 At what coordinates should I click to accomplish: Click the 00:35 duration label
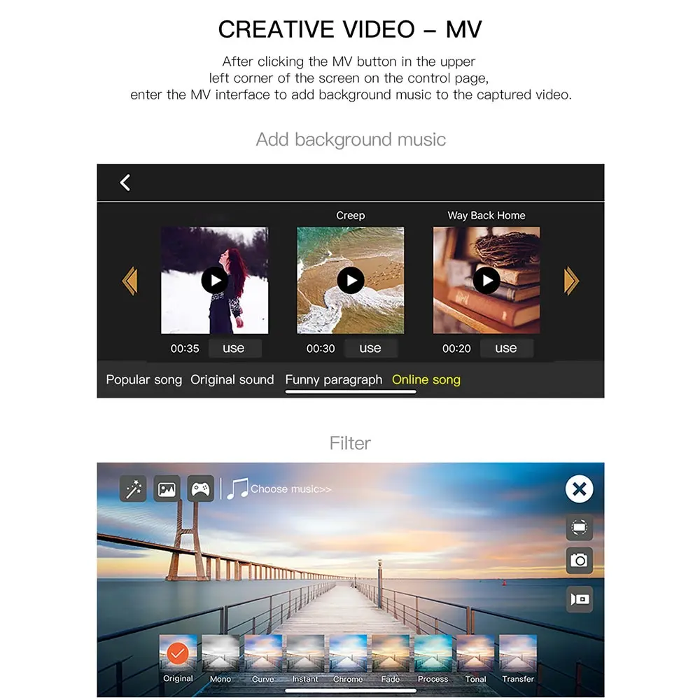(185, 349)
